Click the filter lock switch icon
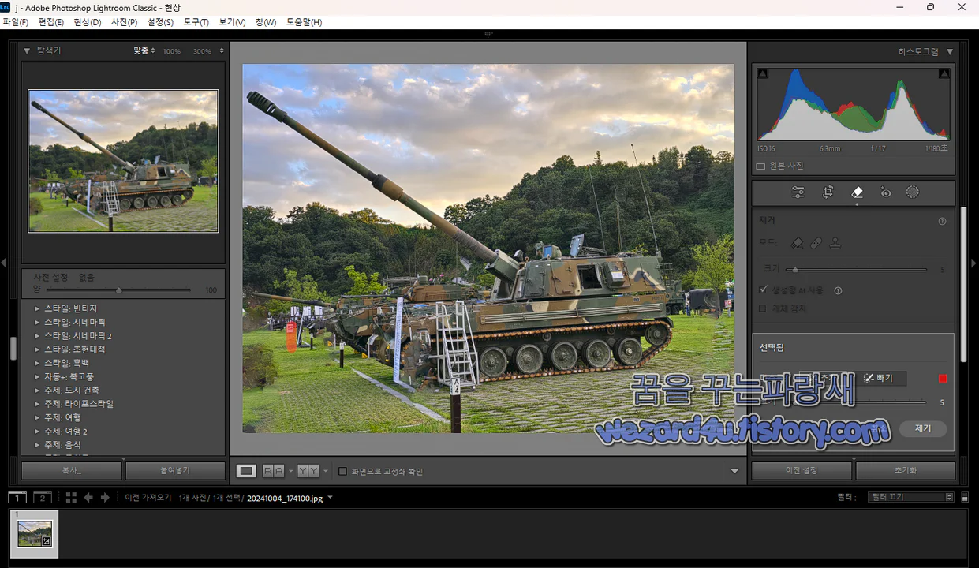Image resolution: width=979 pixels, height=568 pixels. point(964,498)
